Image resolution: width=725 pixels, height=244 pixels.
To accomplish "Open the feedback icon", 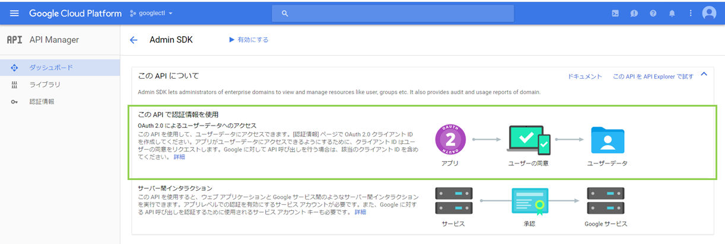I will tap(634, 13).
